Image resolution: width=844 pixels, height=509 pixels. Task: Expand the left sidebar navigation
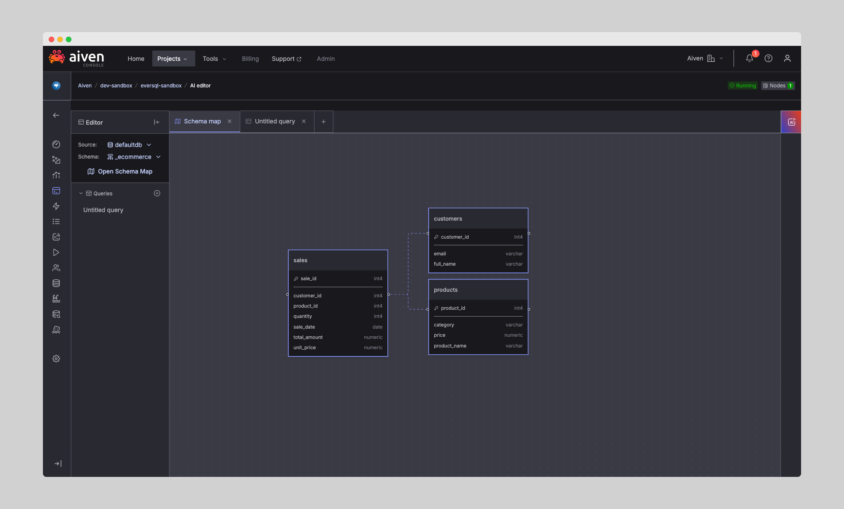click(x=58, y=464)
